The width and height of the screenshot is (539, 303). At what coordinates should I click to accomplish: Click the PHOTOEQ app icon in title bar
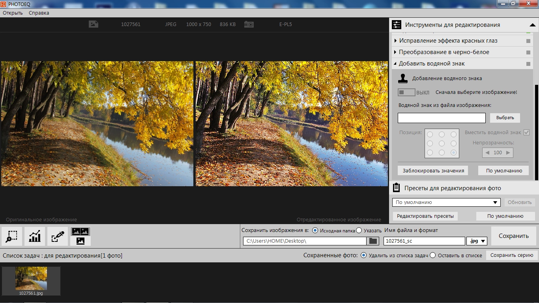pos(4,4)
